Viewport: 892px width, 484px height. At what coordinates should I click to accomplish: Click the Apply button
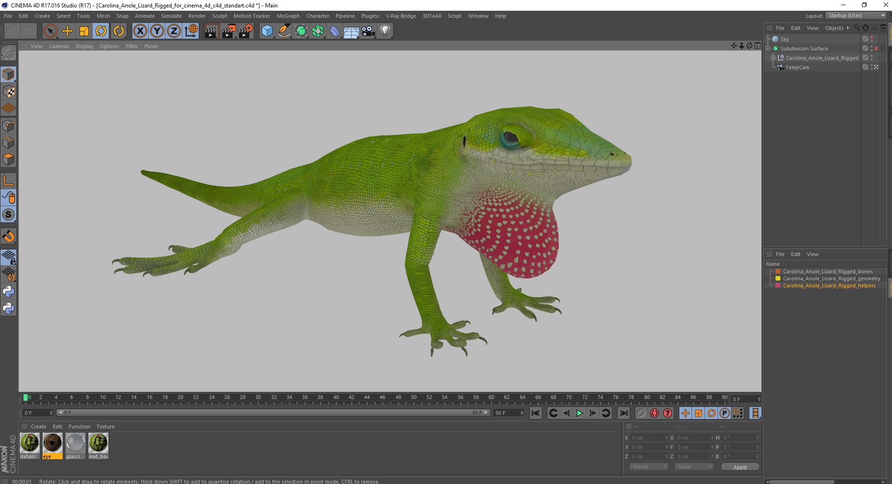(x=740, y=467)
